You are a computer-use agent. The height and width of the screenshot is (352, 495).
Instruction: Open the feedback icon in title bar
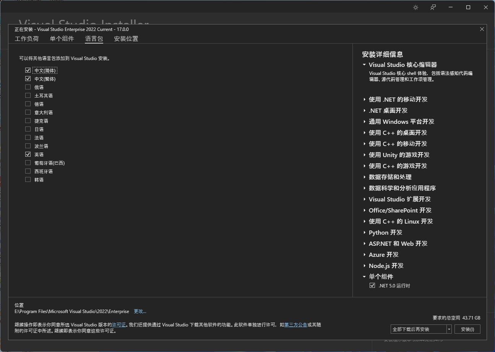[433, 8]
